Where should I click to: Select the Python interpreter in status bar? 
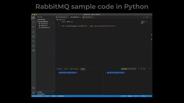pos(38,96)
